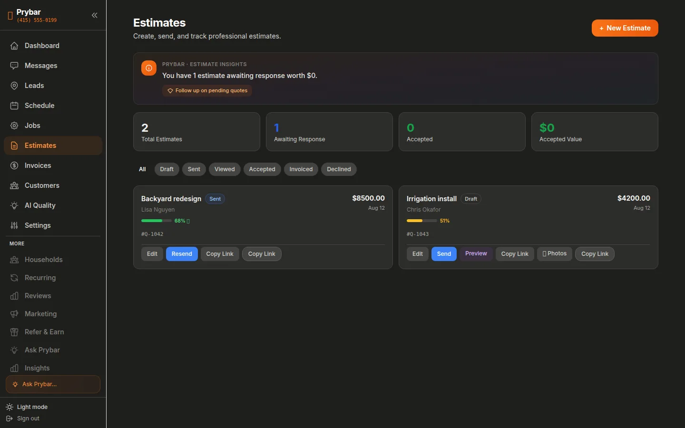Viewport: 685px width, 428px height.
Task: Click the Irrigation install 51% progress bar
Action: [x=422, y=221]
